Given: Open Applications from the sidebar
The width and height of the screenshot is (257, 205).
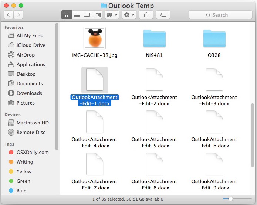Looking at the screenshot, I should pyautogui.click(x=26, y=64).
